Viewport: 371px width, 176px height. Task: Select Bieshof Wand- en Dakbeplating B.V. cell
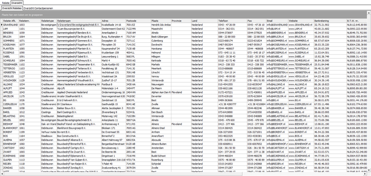(79, 124)
